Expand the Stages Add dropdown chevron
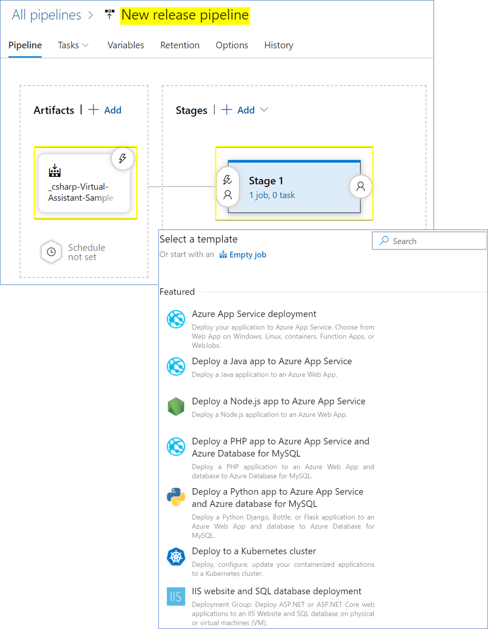488x629 pixels. coord(264,109)
